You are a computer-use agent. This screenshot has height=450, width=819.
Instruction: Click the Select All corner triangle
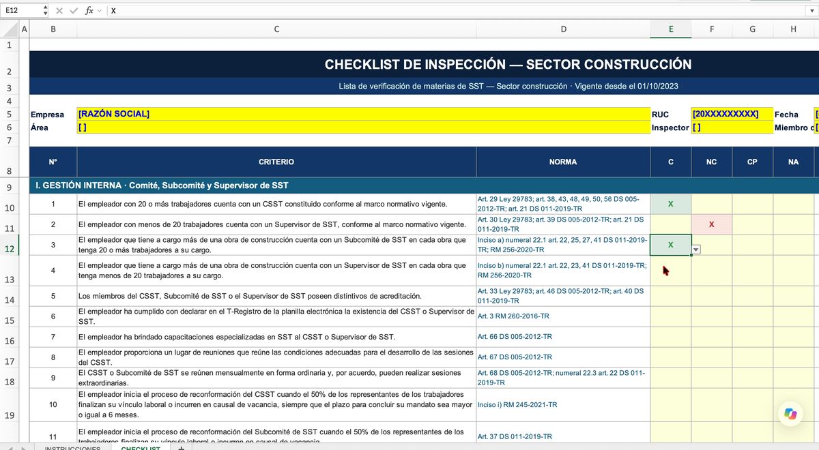pos(9,29)
